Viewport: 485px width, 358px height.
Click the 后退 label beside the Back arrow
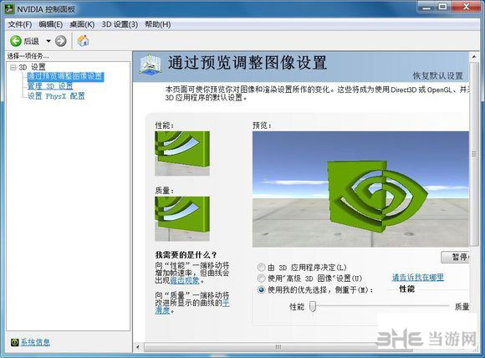31,41
